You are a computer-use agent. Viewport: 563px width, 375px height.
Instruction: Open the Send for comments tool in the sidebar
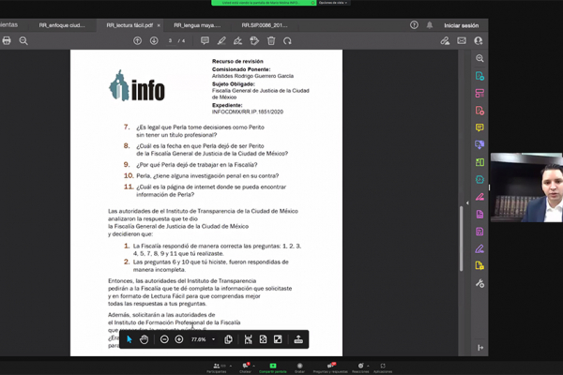(479, 144)
